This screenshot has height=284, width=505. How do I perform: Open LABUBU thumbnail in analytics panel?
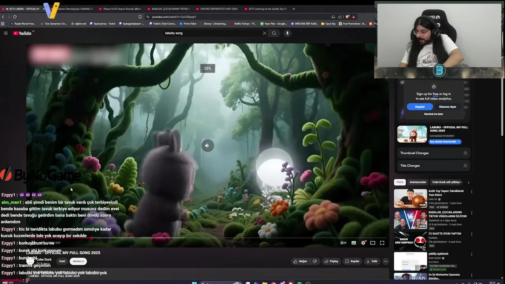tap(412, 134)
